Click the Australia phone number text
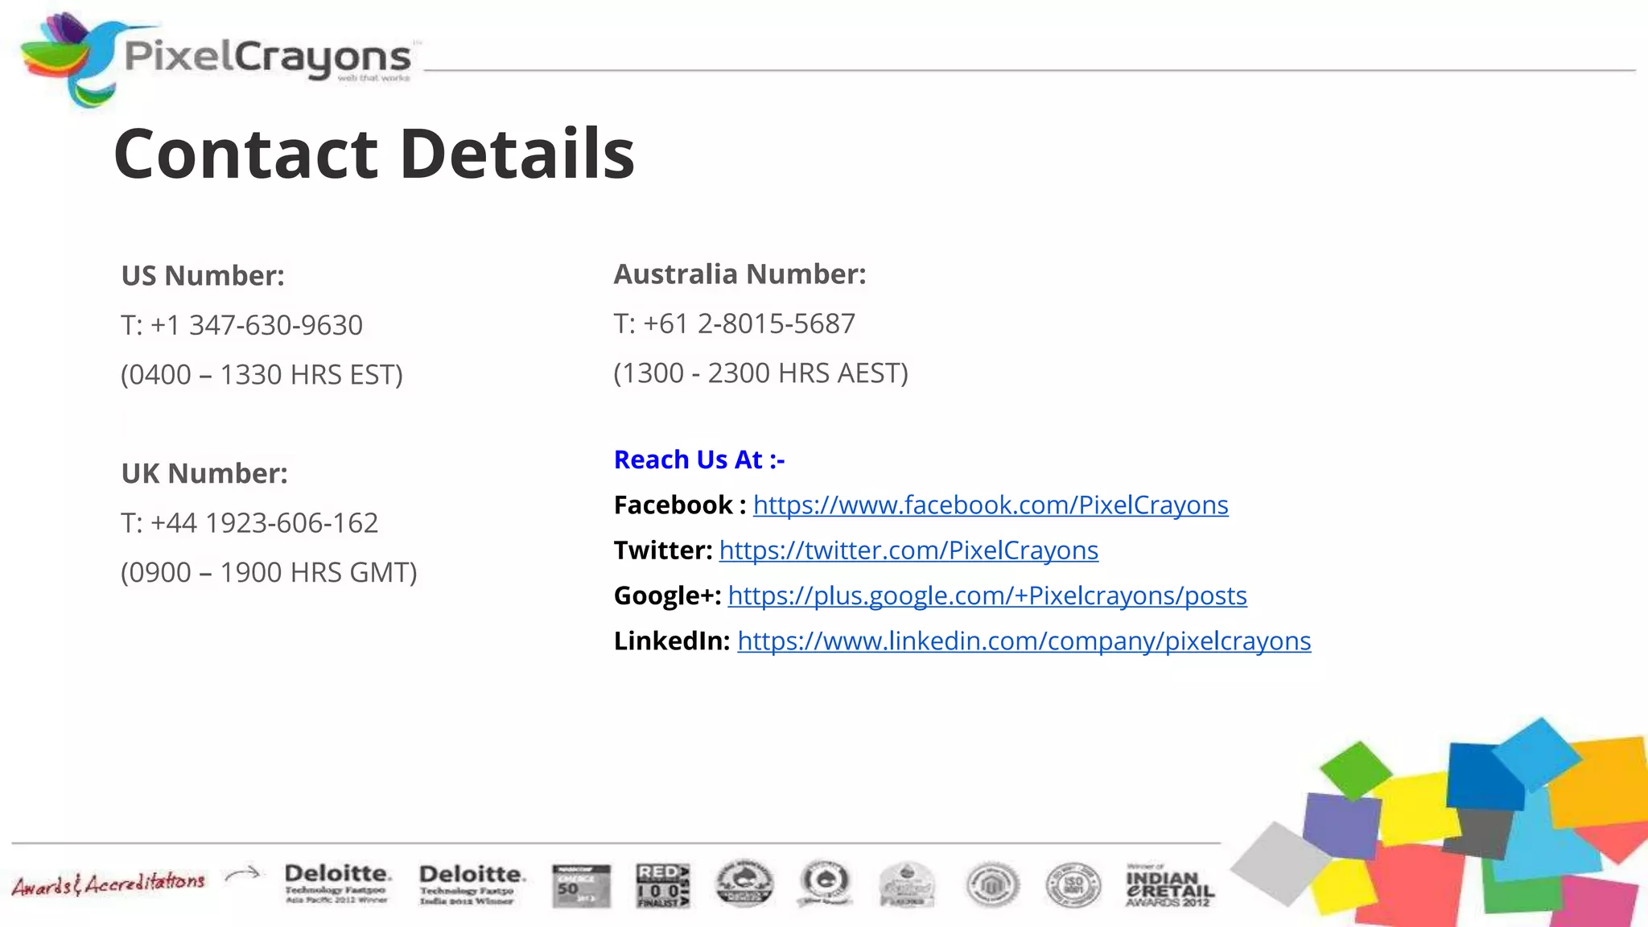Viewport: 1648px width, 927px height. [734, 323]
